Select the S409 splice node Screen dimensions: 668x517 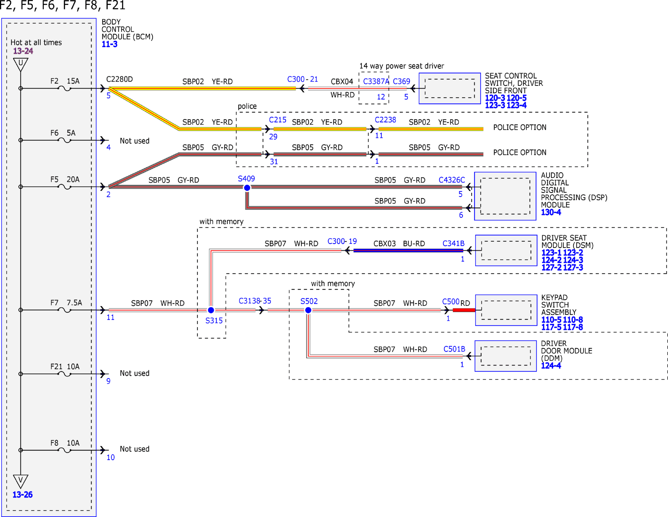[x=247, y=187]
